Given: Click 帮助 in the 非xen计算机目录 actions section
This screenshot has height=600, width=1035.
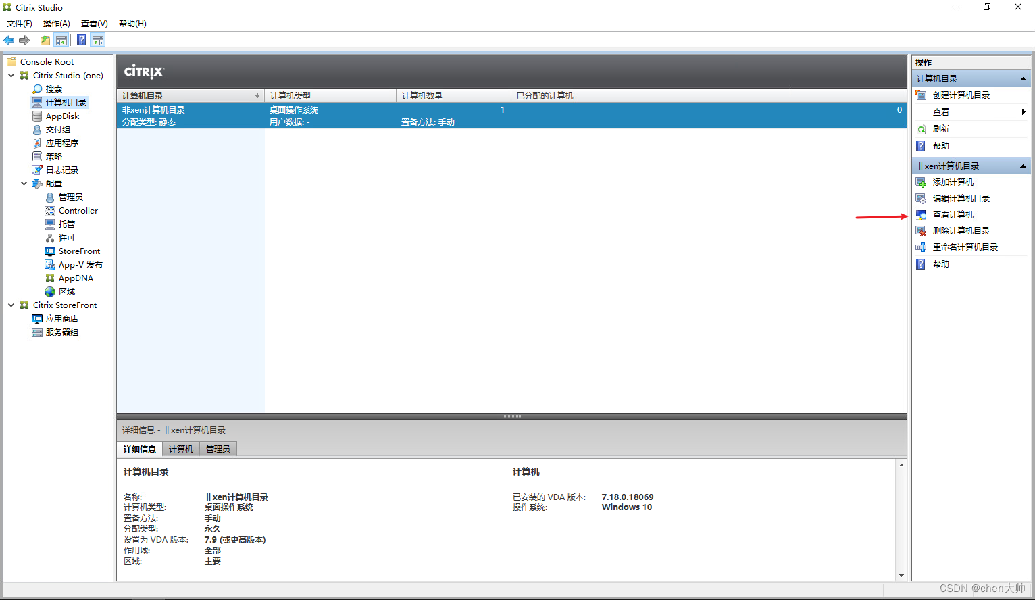Looking at the screenshot, I should pyautogui.click(x=941, y=264).
